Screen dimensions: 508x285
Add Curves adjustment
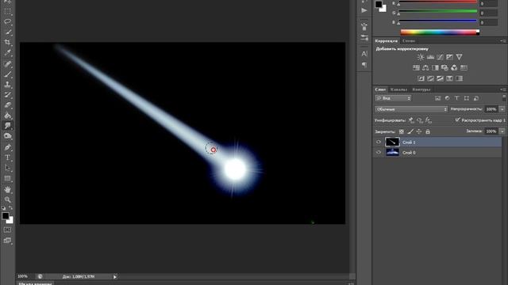[440, 57]
